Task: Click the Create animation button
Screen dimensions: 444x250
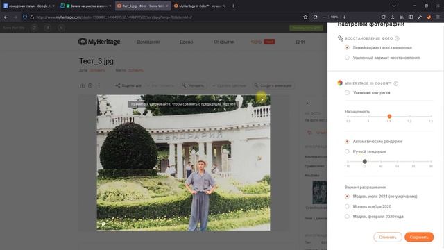Action: [273, 85]
